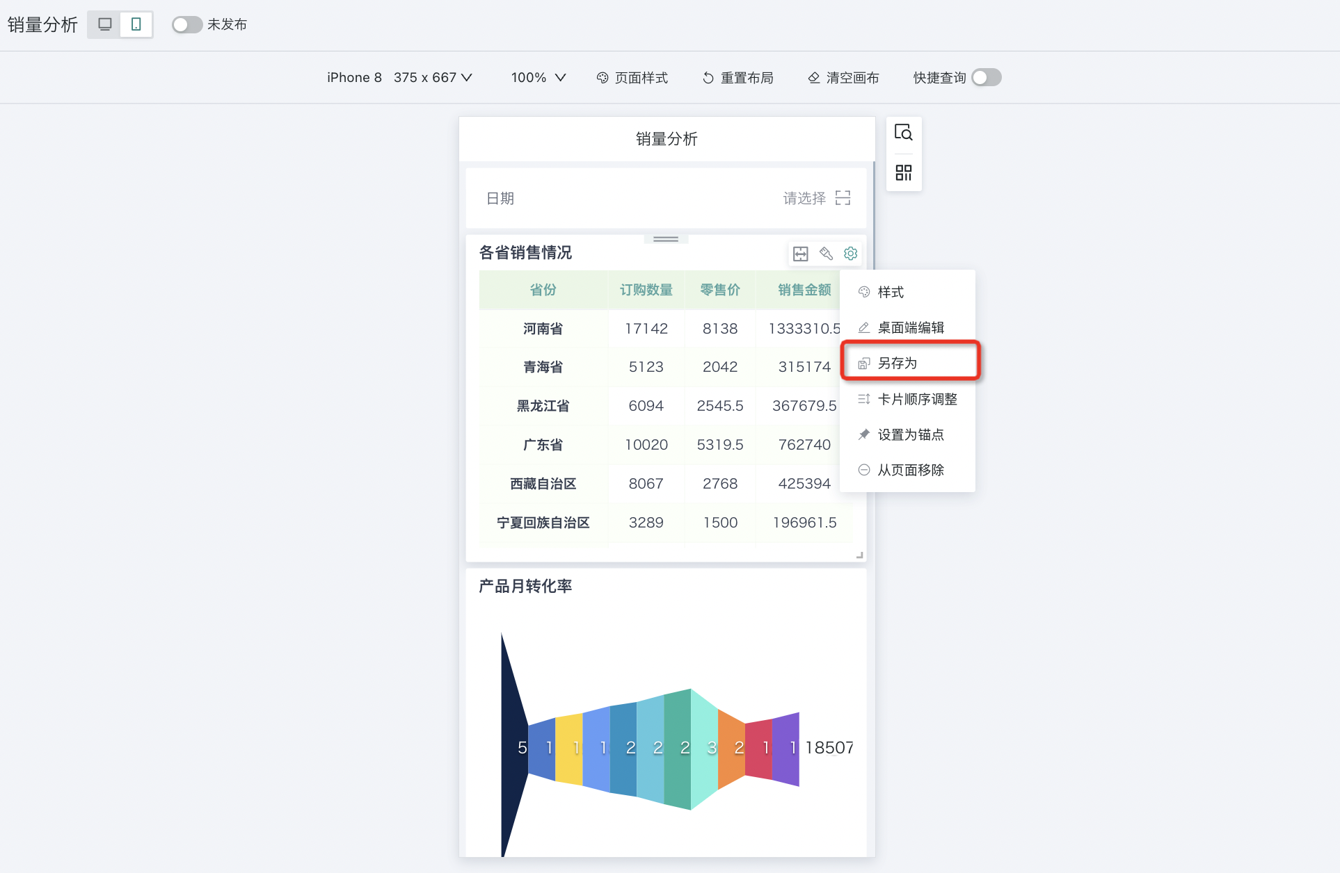1340x873 pixels.
Task: Click the 销售金额 column header
Action: click(x=804, y=290)
